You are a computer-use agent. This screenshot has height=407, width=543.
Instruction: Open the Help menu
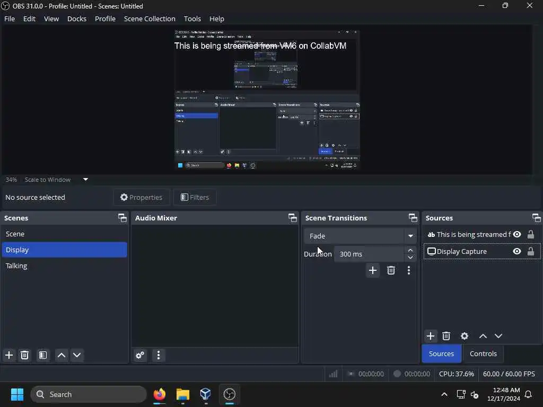point(217,19)
